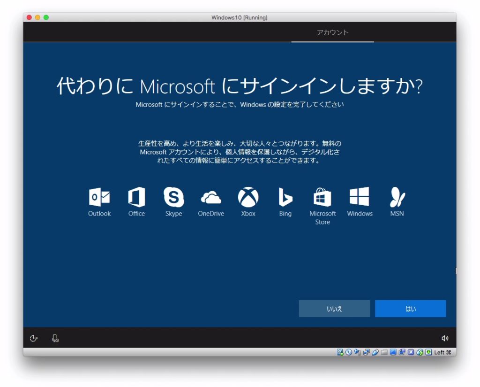Open the volume speaker icon

click(445, 338)
